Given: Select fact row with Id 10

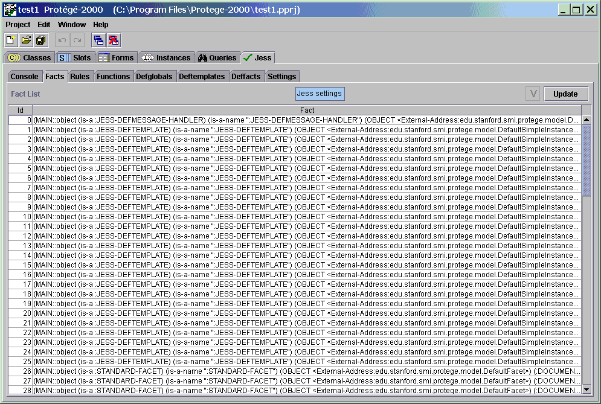Looking at the screenshot, I should pyautogui.click(x=295, y=217).
